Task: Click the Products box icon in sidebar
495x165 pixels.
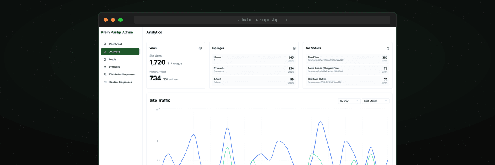Action: [105, 67]
